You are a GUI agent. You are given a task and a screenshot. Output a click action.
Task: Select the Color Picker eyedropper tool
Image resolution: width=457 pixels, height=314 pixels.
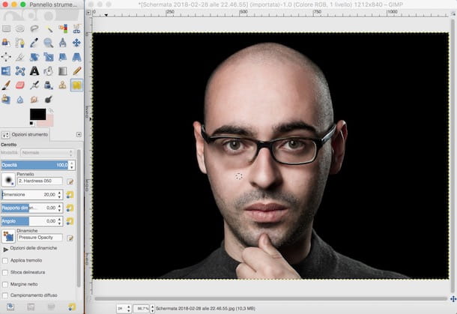pyautogui.click(x=34, y=43)
